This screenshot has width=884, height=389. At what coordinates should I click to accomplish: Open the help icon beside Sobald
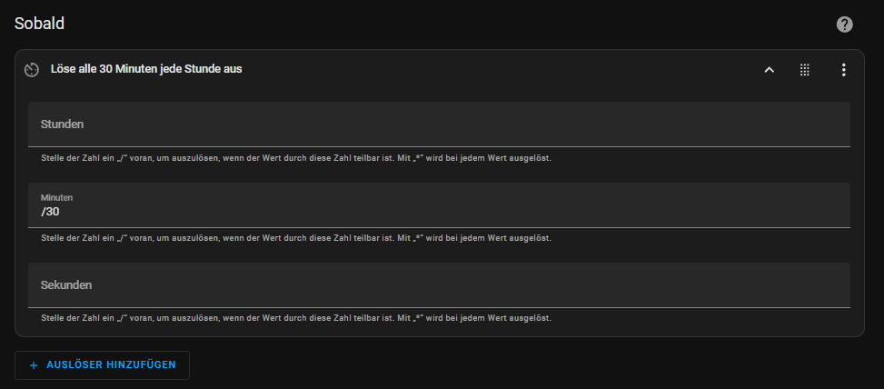[x=844, y=25]
